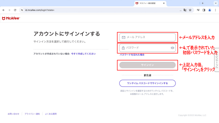Click the または divider label
Viewport: 219px width, 123px height.
point(147,75)
